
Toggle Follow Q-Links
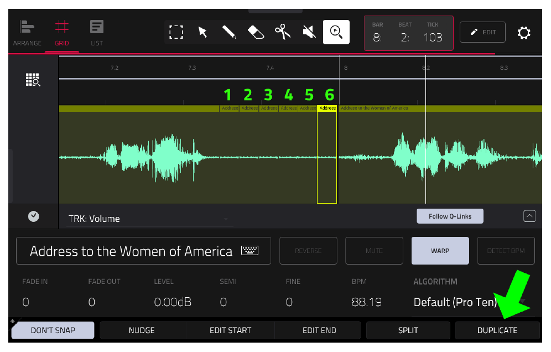pyautogui.click(x=450, y=216)
